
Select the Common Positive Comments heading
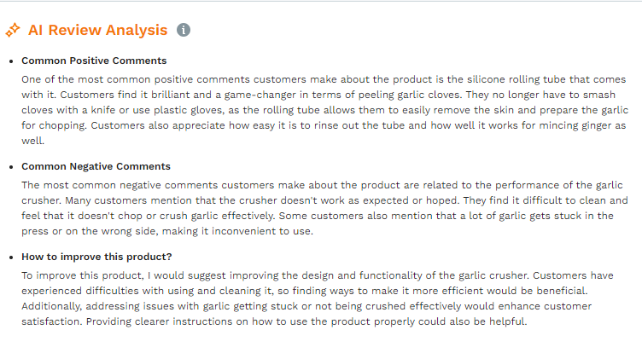94,61
